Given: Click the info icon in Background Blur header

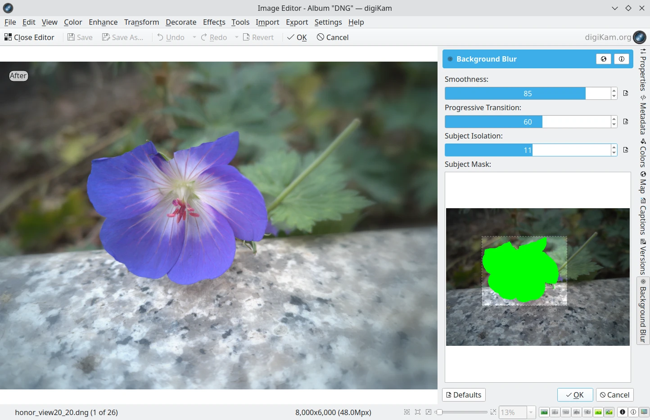Looking at the screenshot, I should pos(621,59).
